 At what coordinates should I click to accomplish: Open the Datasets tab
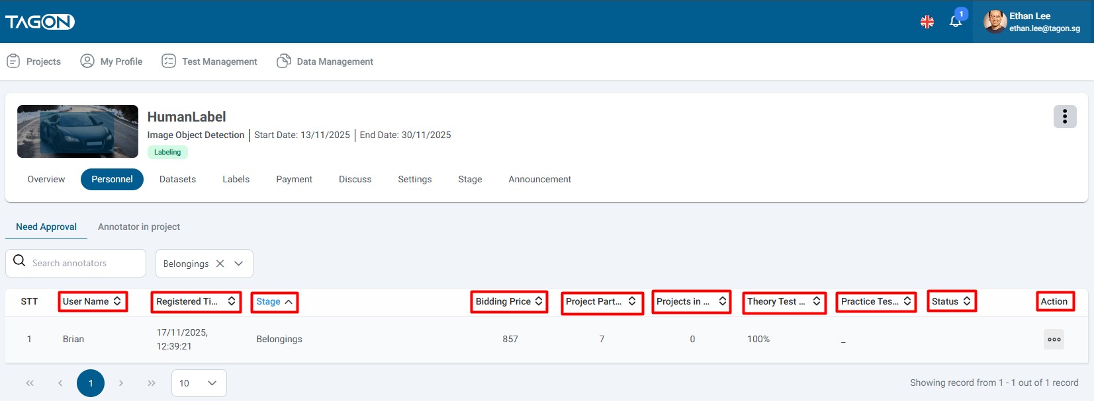tap(177, 179)
